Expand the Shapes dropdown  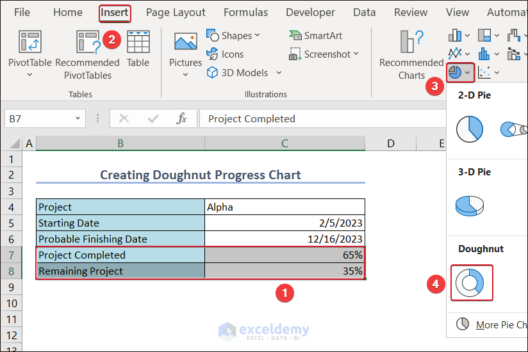coord(233,36)
